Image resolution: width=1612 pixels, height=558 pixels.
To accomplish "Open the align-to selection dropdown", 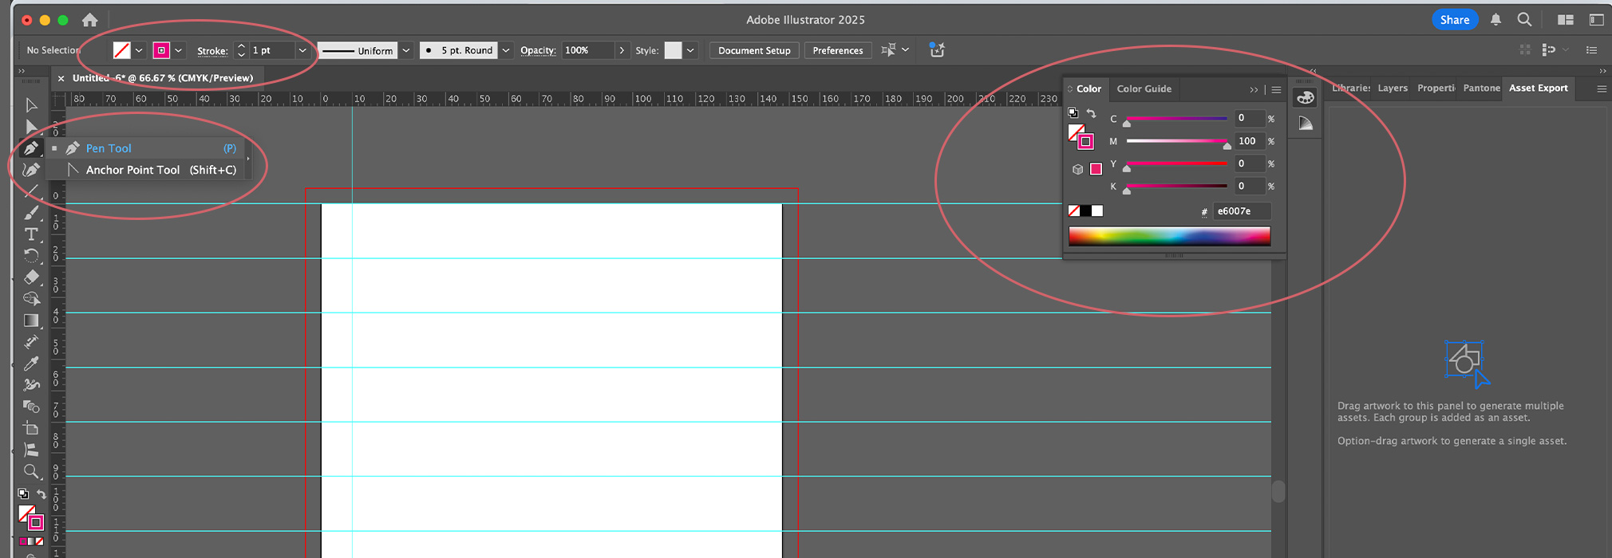I will [x=905, y=50].
